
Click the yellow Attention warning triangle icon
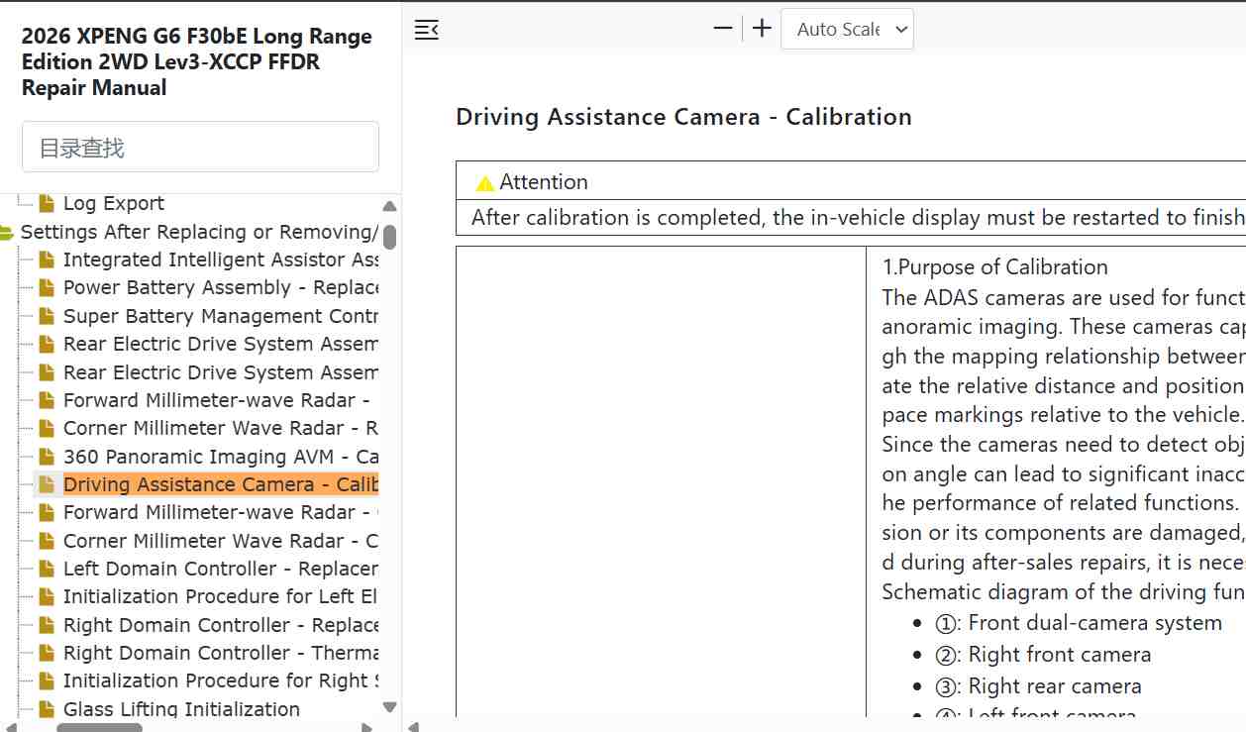[484, 182]
